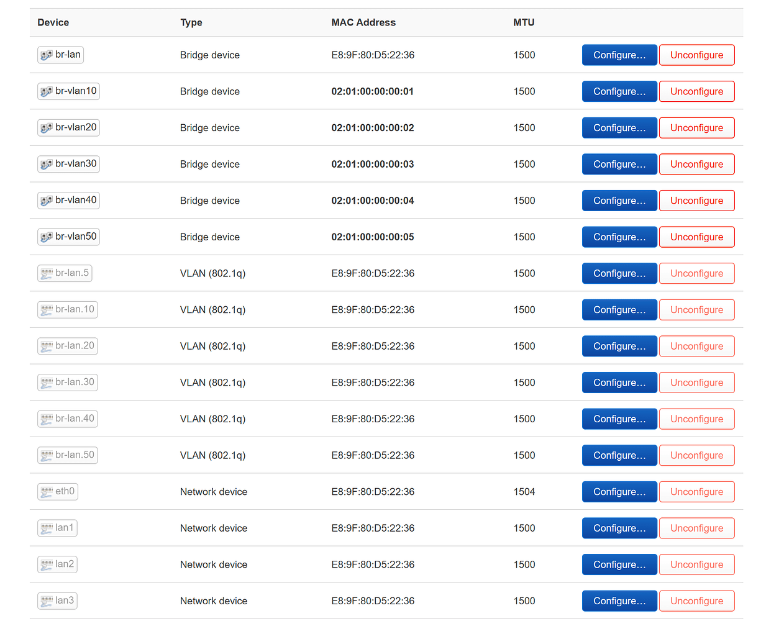The width and height of the screenshot is (784, 621).
Task: Click the network port icon beside lan2
Action: [x=46, y=564]
